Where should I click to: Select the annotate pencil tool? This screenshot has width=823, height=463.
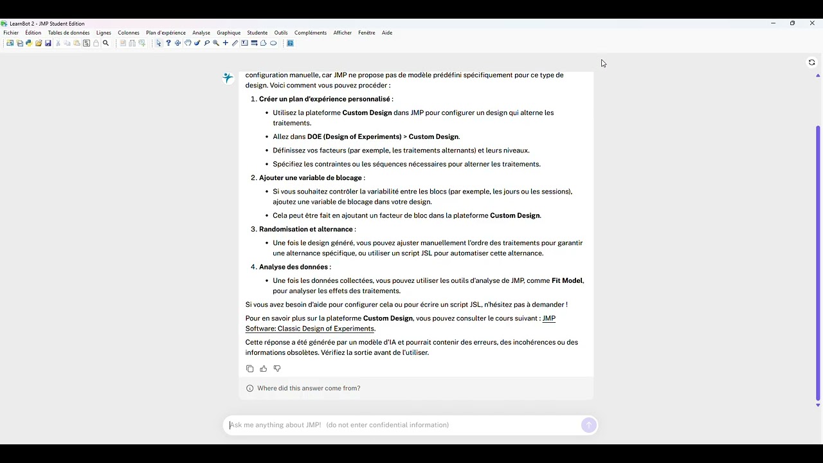click(x=235, y=43)
